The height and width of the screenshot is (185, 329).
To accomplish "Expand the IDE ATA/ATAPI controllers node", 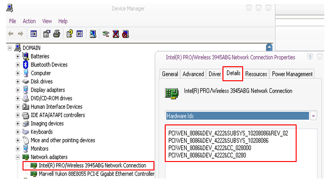I will point(18,115).
